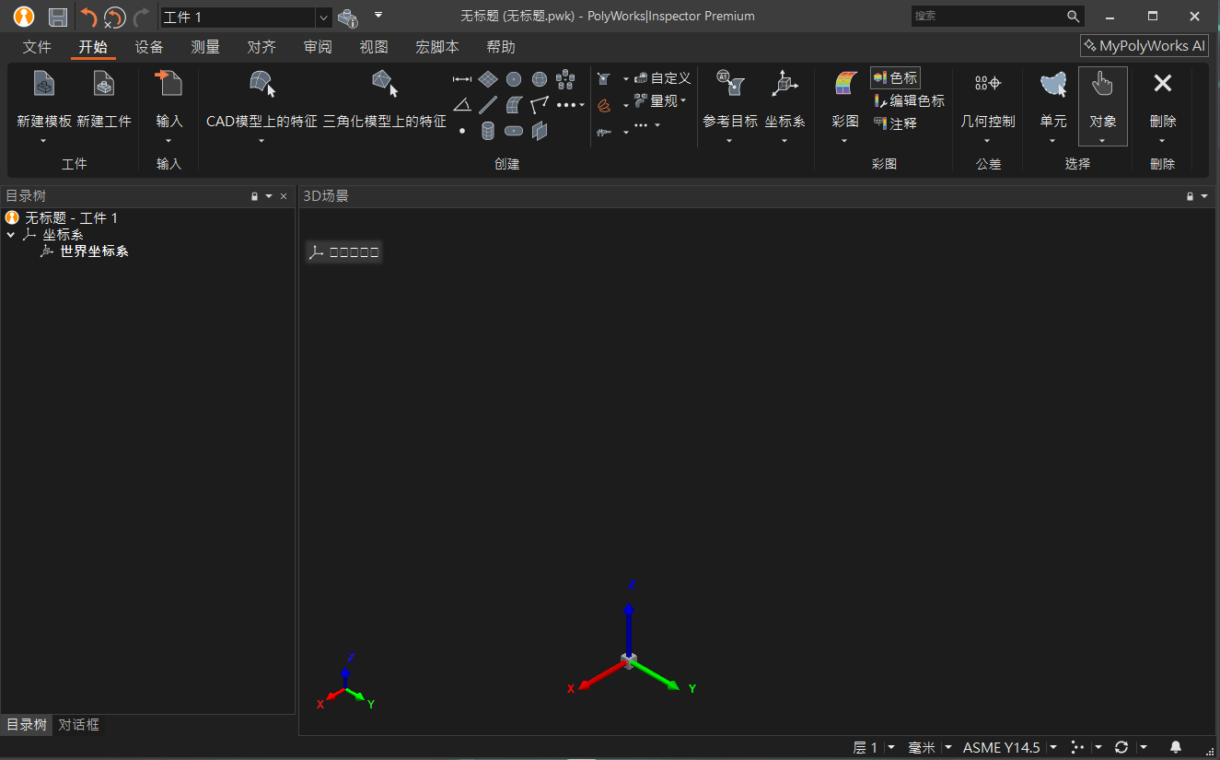Toggle the 色标 color scale display

[x=895, y=78]
